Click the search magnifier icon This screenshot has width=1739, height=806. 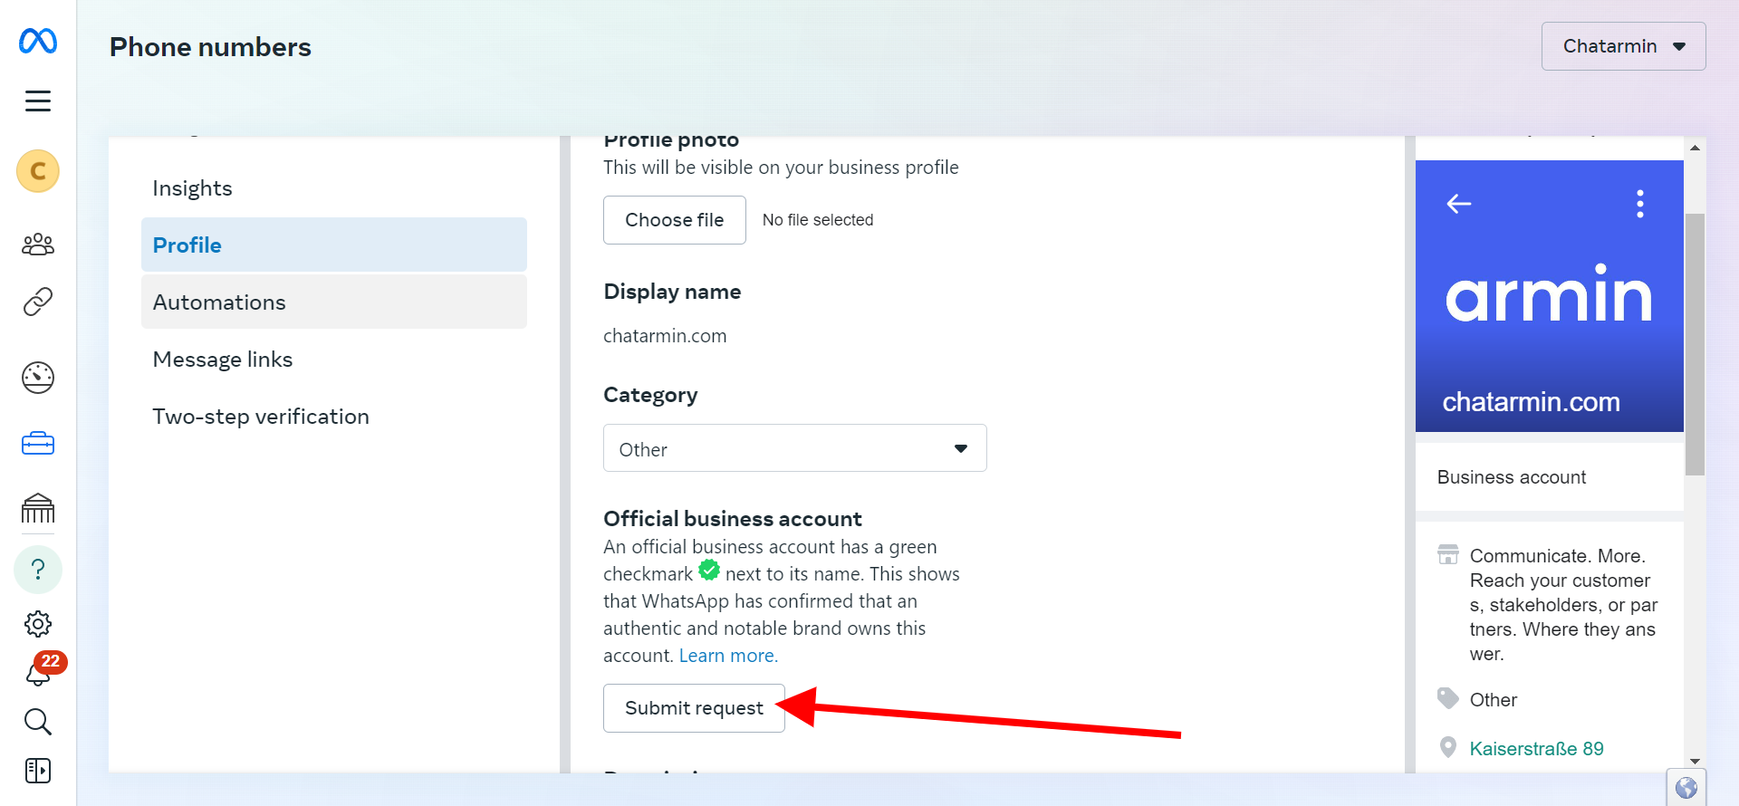38,722
